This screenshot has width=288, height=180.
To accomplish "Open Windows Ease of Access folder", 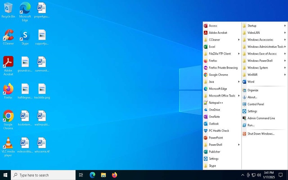I will point(264,54).
